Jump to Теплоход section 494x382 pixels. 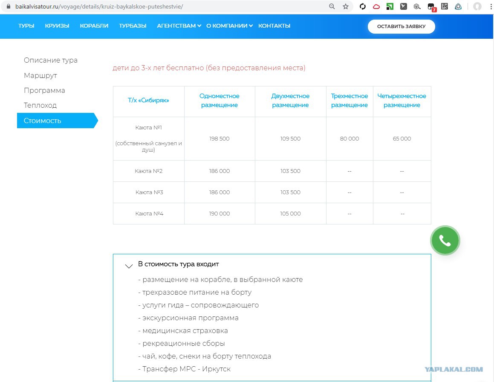(x=40, y=106)
